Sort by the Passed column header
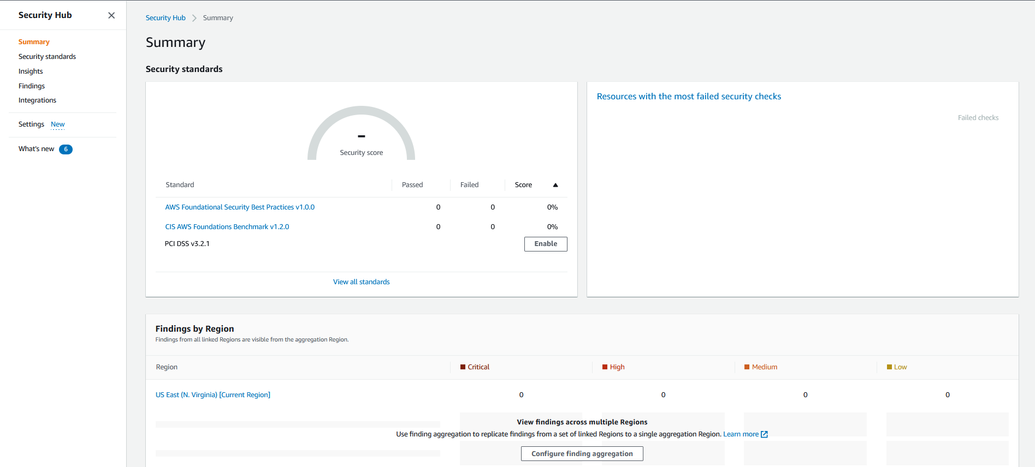 (x=412, y=185)
